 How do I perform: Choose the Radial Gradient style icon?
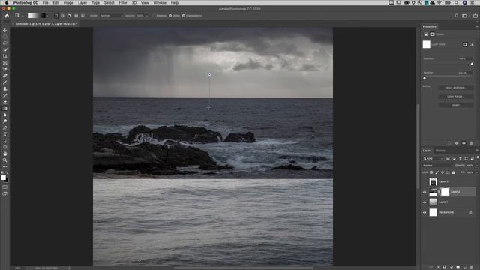[x=63, y=16]
